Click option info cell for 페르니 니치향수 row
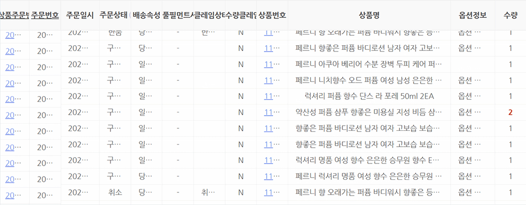Viewport: 526px width, 205px height. (469, 80)
